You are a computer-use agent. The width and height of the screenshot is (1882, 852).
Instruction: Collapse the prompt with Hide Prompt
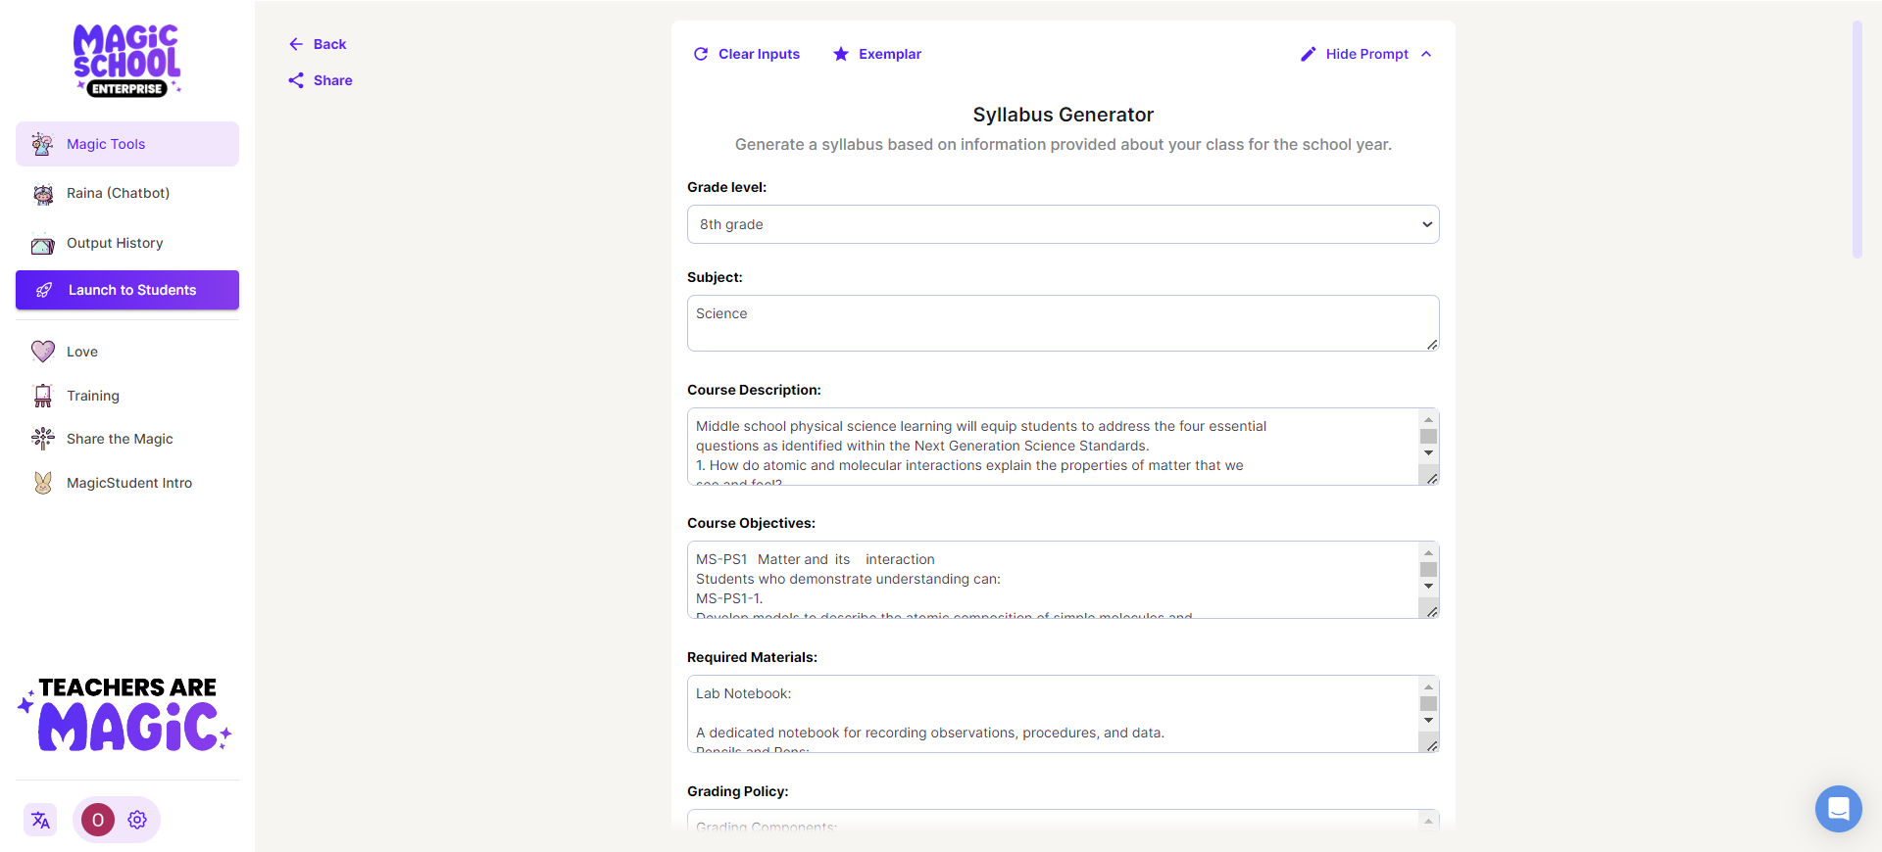point(1366,54)
